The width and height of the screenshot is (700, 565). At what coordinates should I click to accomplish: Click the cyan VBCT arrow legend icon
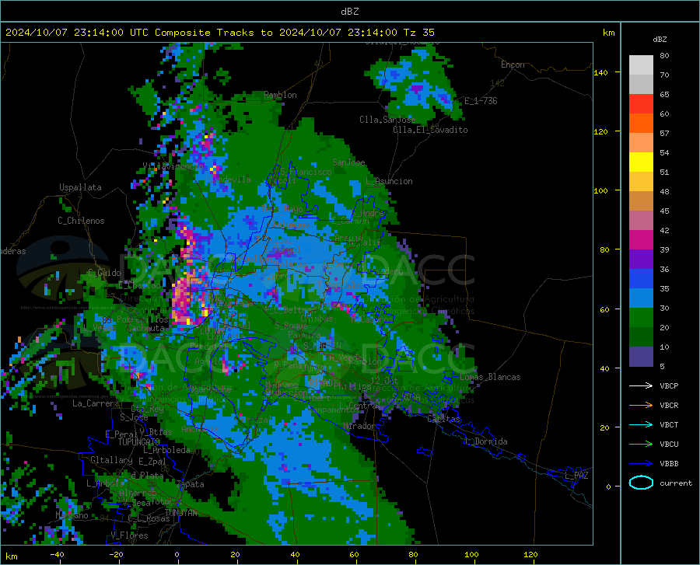(x=641, y=424)
